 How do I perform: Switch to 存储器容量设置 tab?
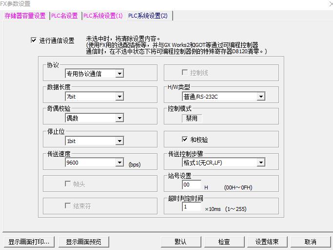(25, 16)
